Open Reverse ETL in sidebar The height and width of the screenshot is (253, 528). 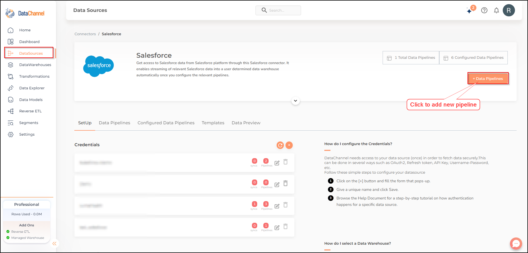[x=30, y=111]
